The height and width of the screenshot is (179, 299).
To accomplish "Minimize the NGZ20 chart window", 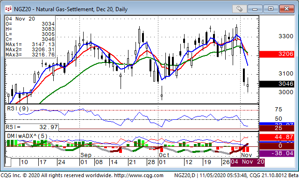I will [x=255, y=9].
